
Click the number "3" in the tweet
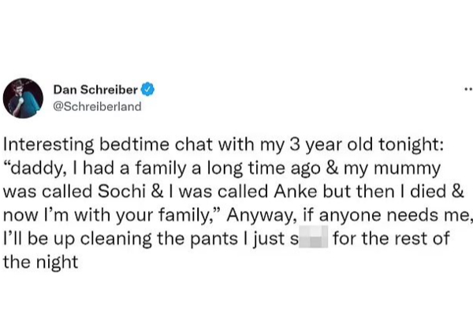294,145
